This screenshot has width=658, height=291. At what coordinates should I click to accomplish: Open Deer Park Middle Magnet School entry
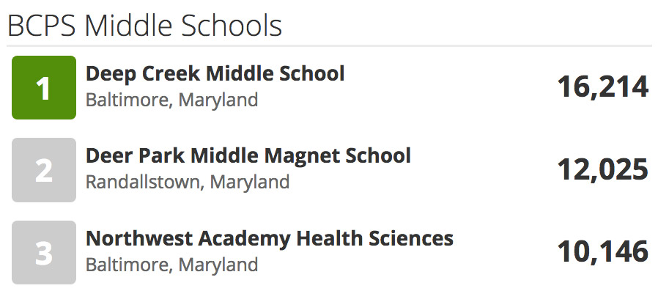248,156
